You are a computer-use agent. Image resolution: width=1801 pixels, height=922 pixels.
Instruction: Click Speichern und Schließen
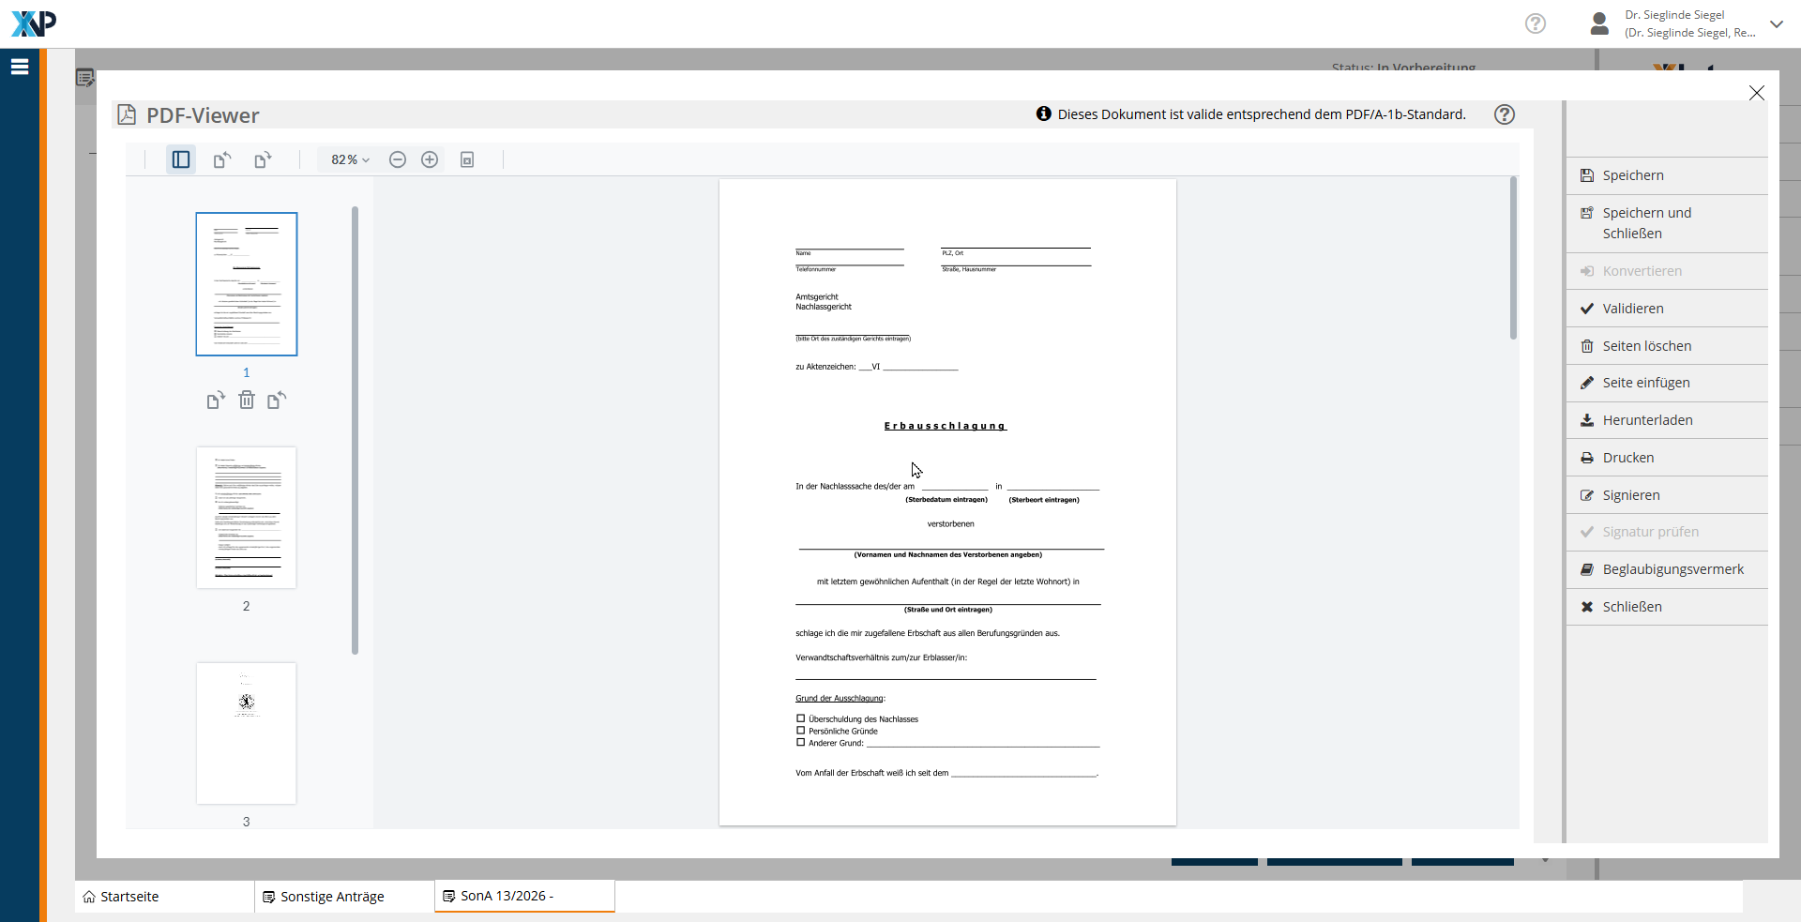click(x=1646, y=223)
